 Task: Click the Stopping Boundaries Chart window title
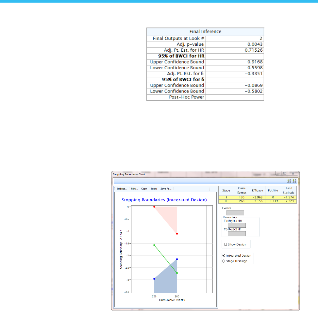coord(129,174)
